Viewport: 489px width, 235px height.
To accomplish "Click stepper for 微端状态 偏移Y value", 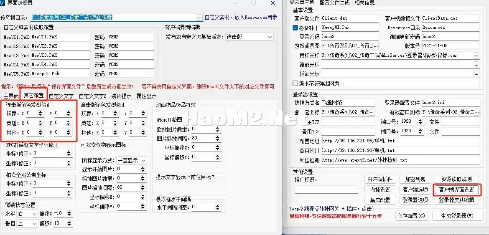I will coord(69,223).
